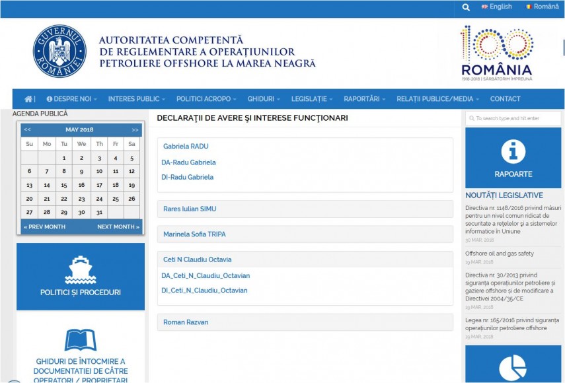The width and height of the screenshot is (565, 383).
Task: Expand the Raportări menu
Action: point(364,99)
